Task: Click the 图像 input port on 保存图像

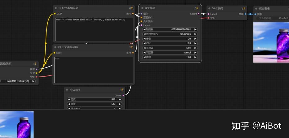Action: coord(255,14)
